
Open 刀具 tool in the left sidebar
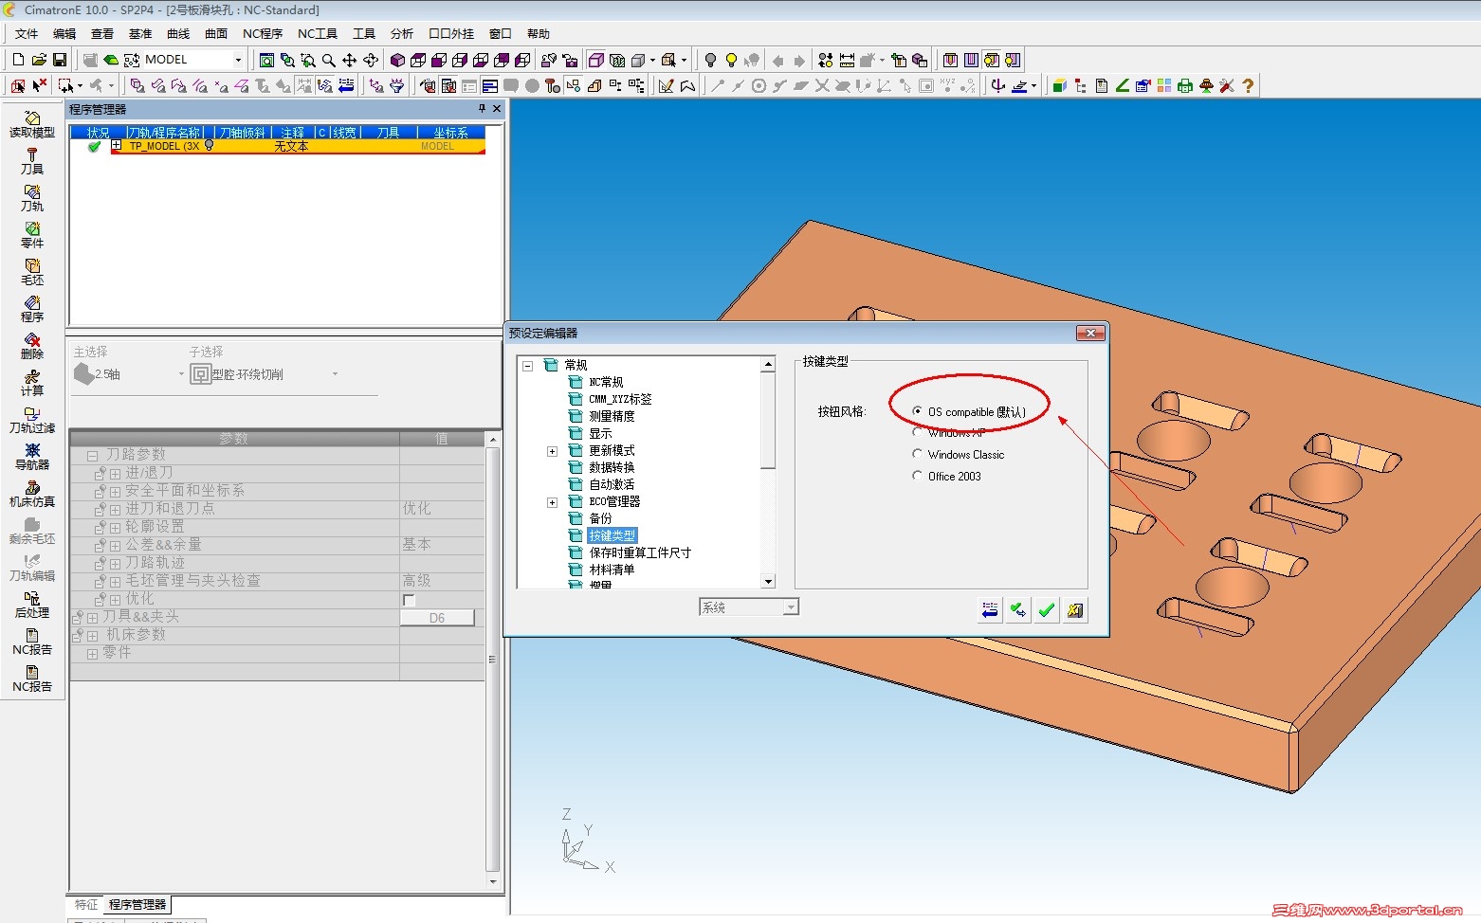pos(32,161)
